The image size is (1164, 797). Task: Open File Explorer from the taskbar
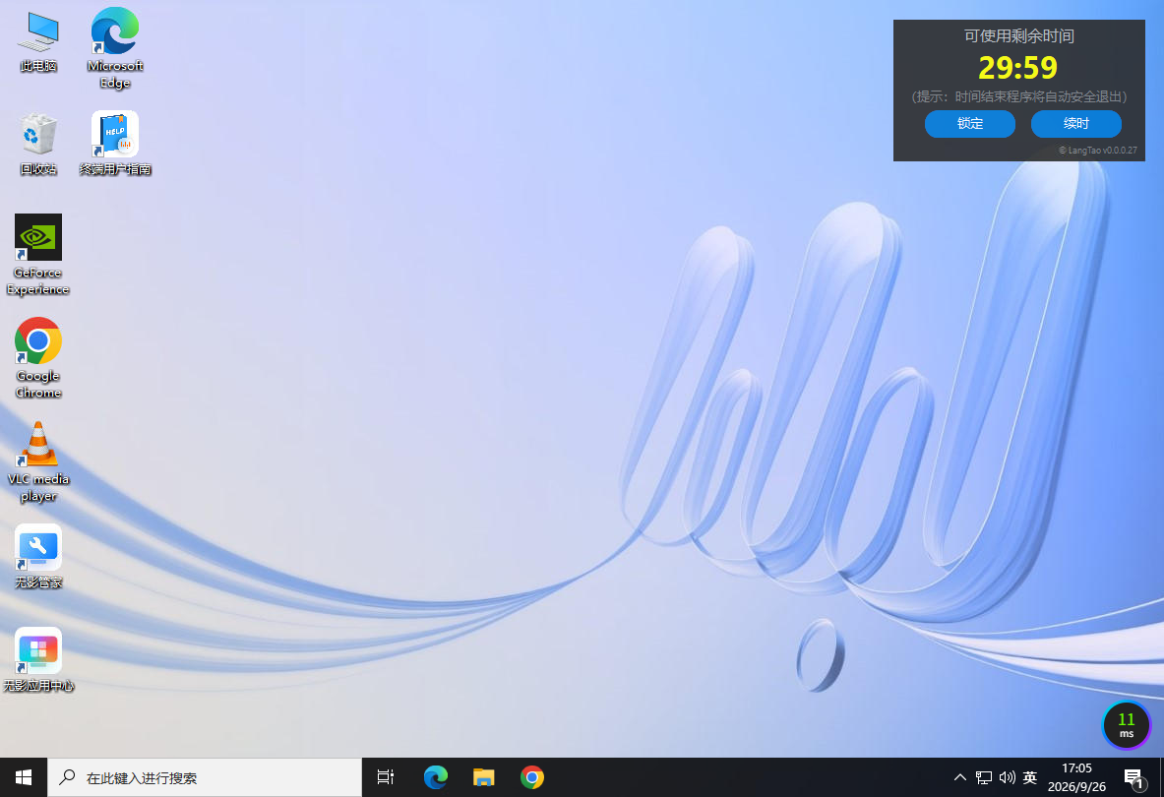tap(484, 777)
